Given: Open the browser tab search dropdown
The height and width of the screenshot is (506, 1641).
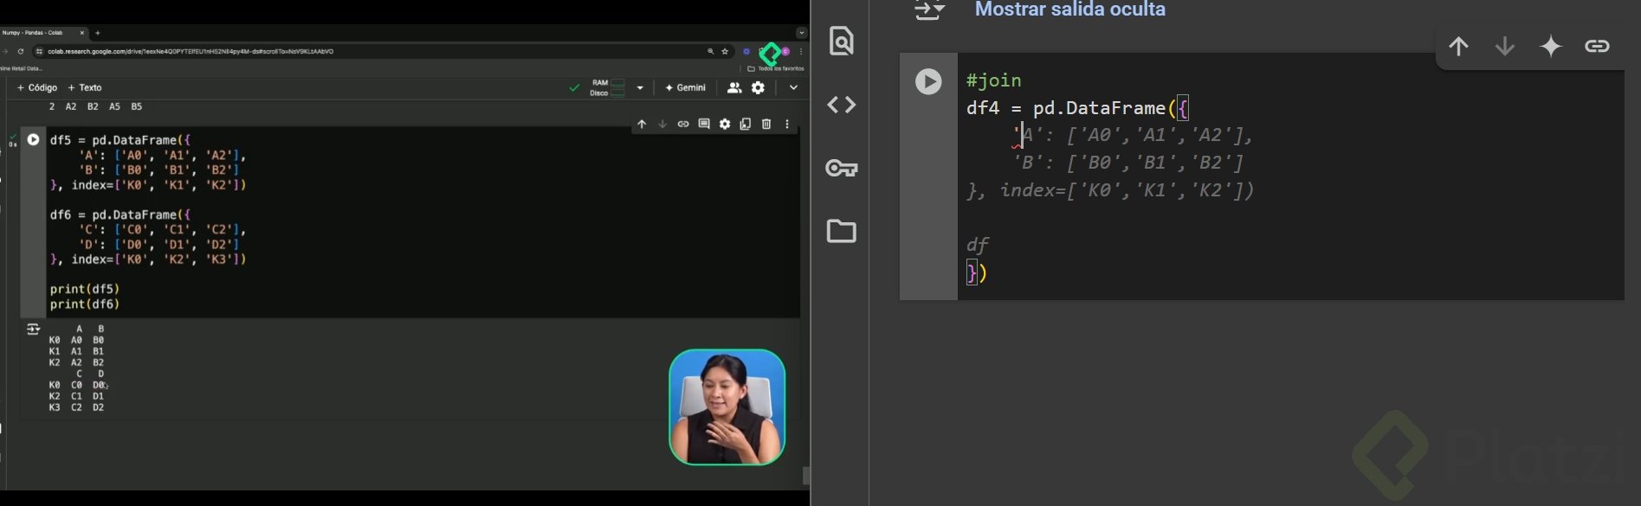Looking at the screenshot, I should point(801,33).
